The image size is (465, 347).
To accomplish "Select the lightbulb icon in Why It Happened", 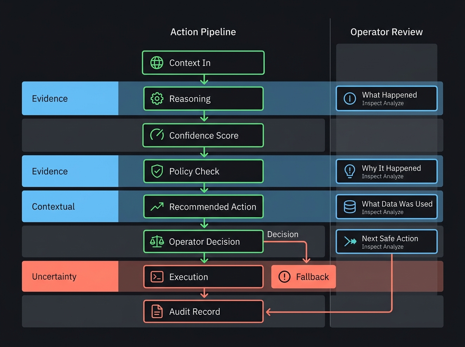I will tap(349, 171).
